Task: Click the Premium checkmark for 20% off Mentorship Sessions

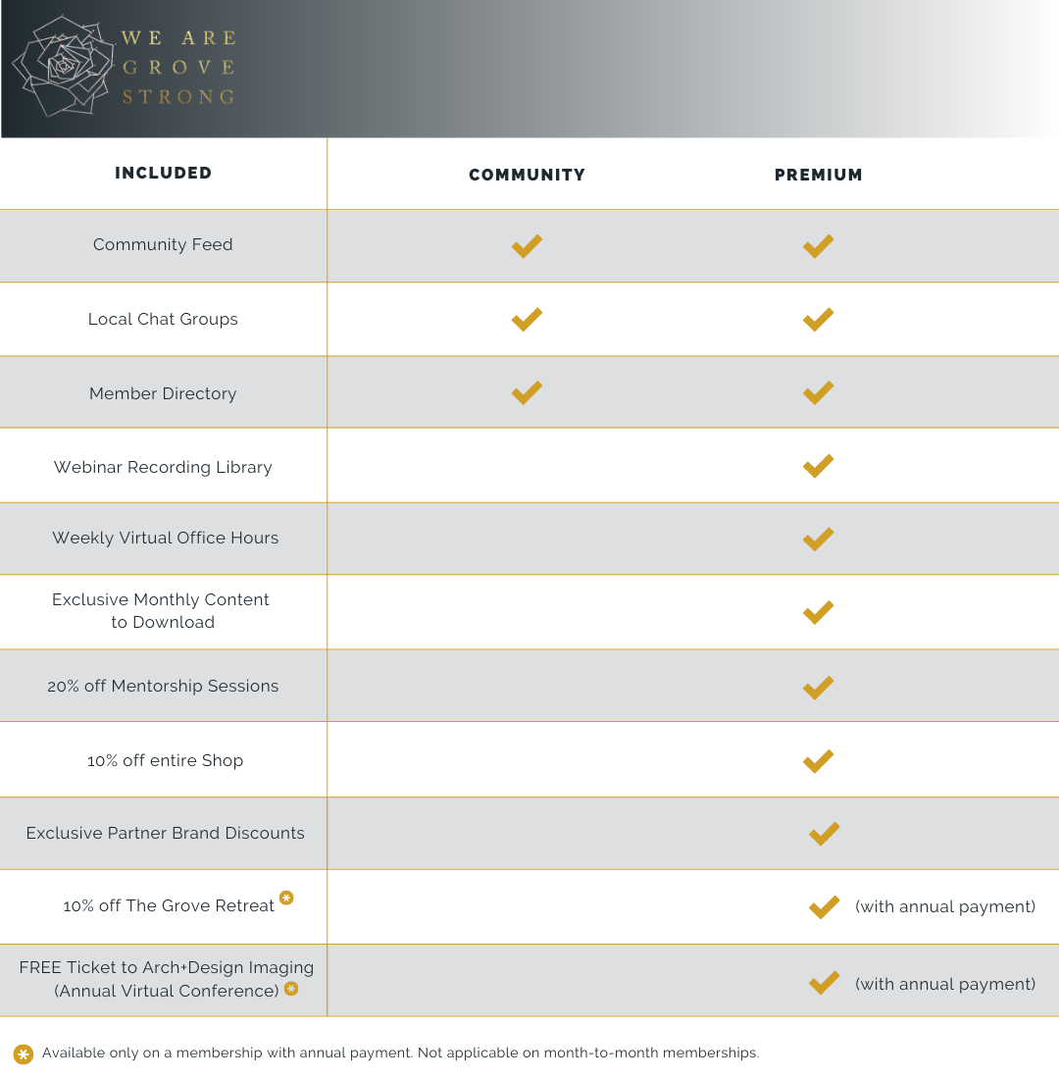Action: coord(818,687)
